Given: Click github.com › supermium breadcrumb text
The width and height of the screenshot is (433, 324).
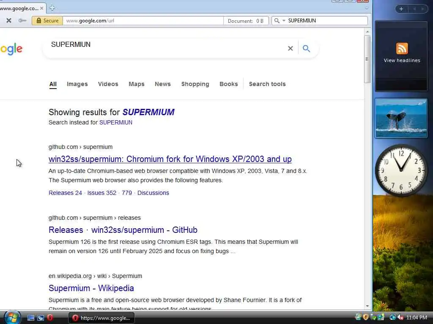Looking at the screenshot, I should click(80, 147).
